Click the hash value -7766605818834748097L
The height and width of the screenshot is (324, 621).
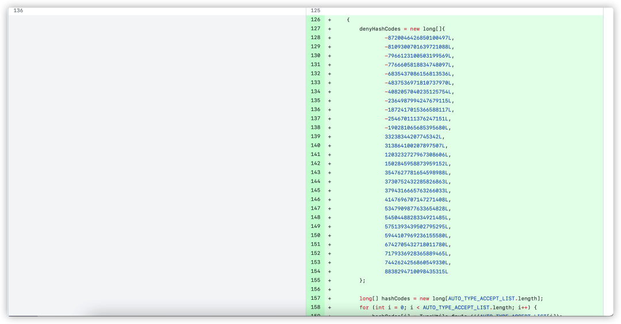418,65
